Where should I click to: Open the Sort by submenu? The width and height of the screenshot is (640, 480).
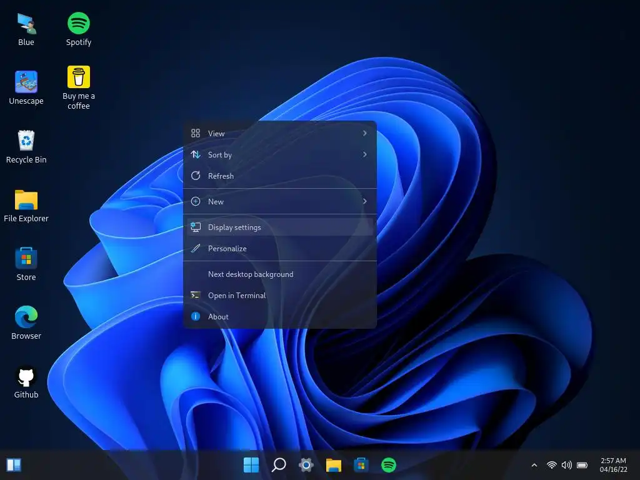click(x=279, y=155)
